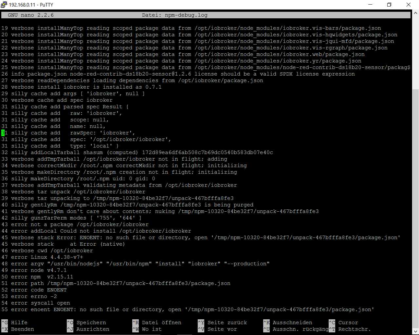This screenshot has width=419, height=335.
Task: Click the ^R Datei öffnen shortcut
Action: 136,323
